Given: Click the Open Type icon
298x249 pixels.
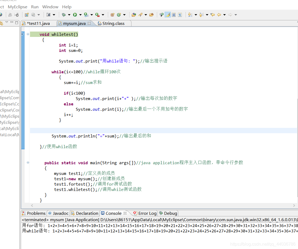Looking at the screenshot, I should click(134, 15).
